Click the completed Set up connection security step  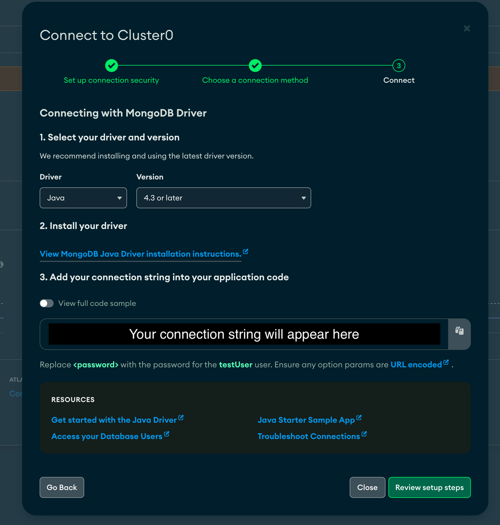click(112, 66)
